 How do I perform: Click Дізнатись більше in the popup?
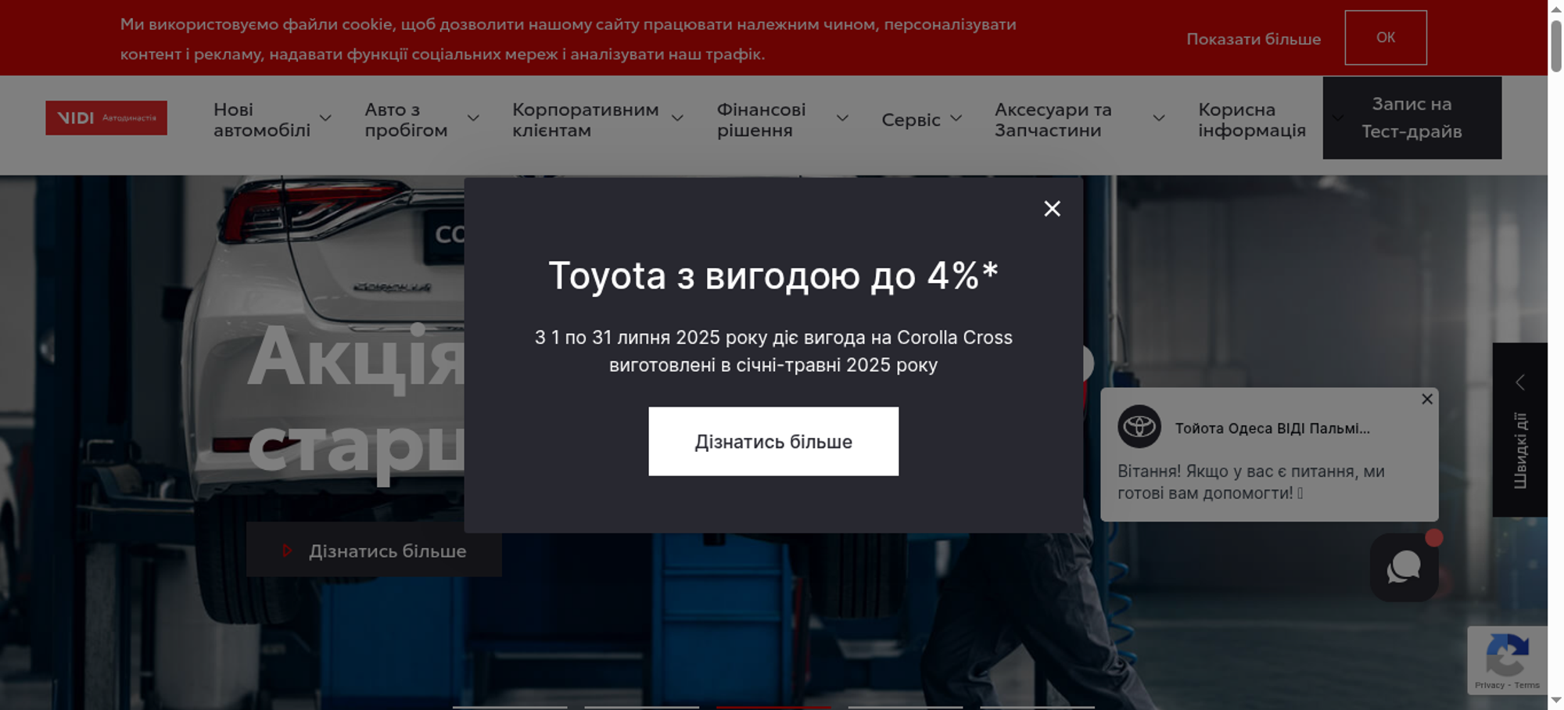coord(773,441)
